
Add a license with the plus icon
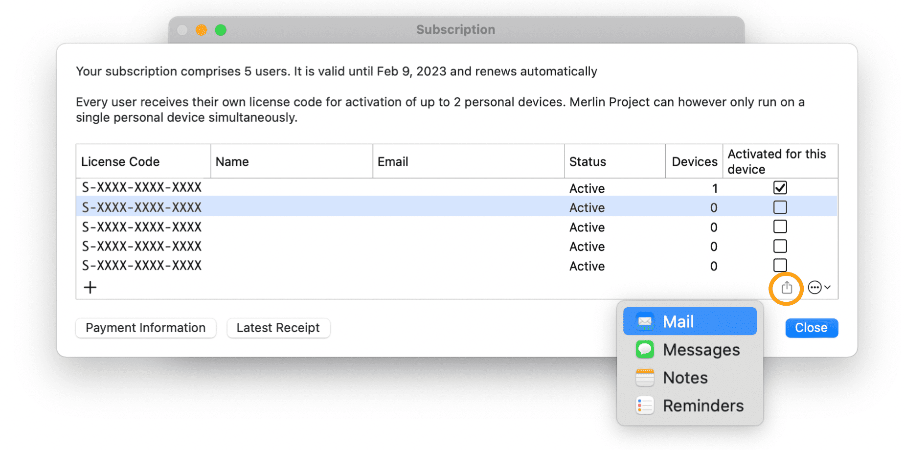[90, 288]
